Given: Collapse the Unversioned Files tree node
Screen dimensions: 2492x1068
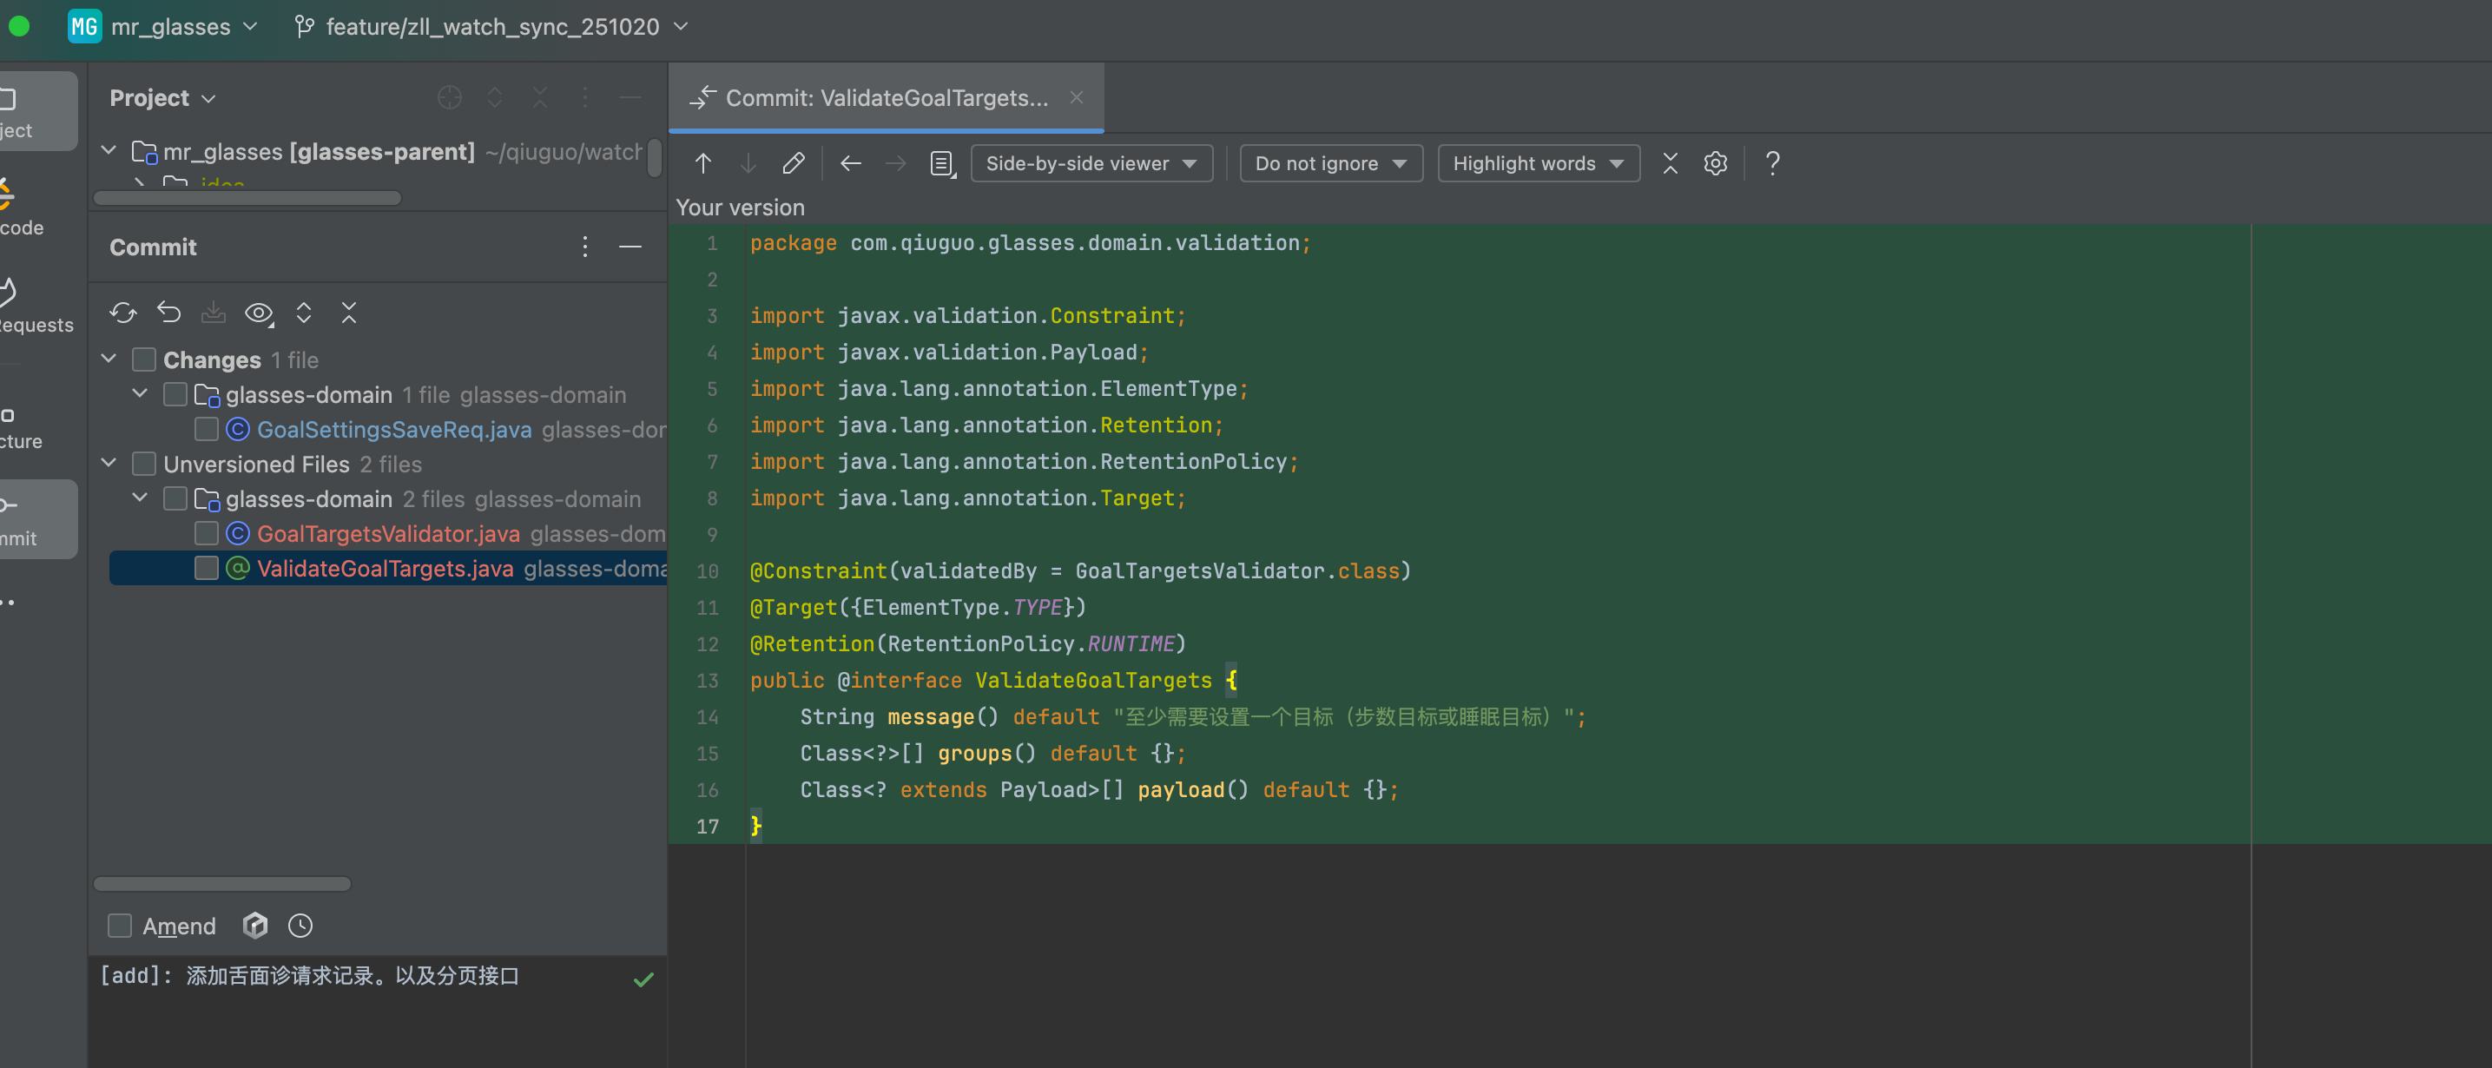Looking at the screenshot, I should (x=109, y=464).
